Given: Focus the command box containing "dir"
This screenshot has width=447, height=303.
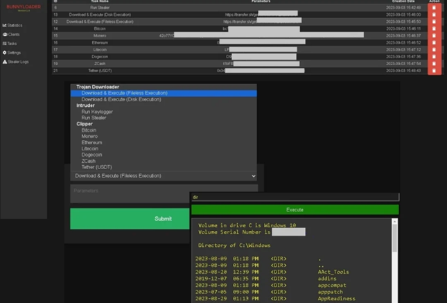Looking at the screenshot, I should [295, 198].
